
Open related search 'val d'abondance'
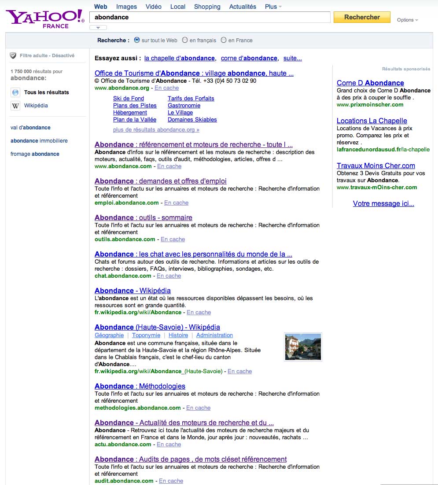coord(30,128)
